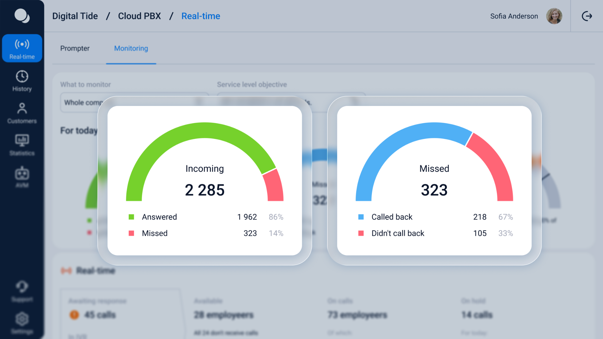603x339 pixels.
Task: Click the Didn't call back count 105
Action: click(x=480, y=233)
